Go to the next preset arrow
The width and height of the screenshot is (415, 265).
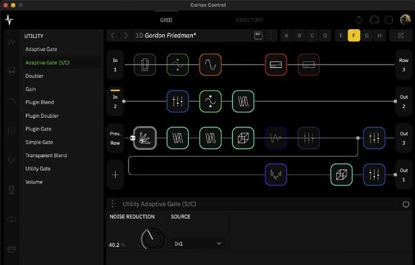coord(126,36)
